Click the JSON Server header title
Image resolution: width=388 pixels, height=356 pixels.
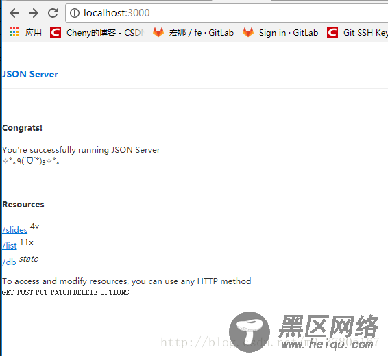pos(30,74)
